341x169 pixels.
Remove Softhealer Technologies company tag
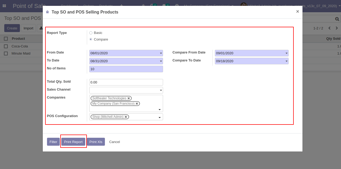pos(129,98)
